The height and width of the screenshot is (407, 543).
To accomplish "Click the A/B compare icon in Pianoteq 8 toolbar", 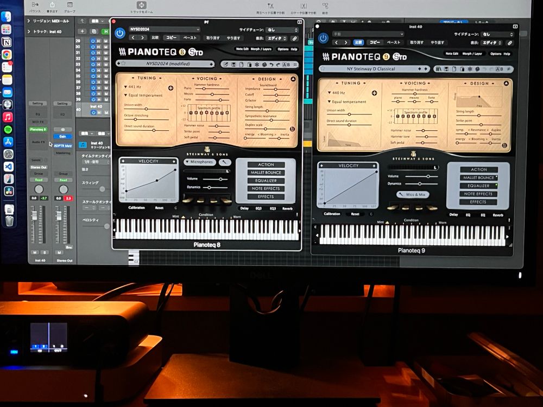I will 286,65.
